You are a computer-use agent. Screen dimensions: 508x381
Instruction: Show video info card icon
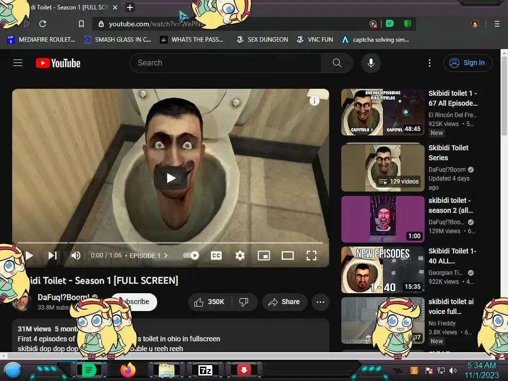coord(314,101)
